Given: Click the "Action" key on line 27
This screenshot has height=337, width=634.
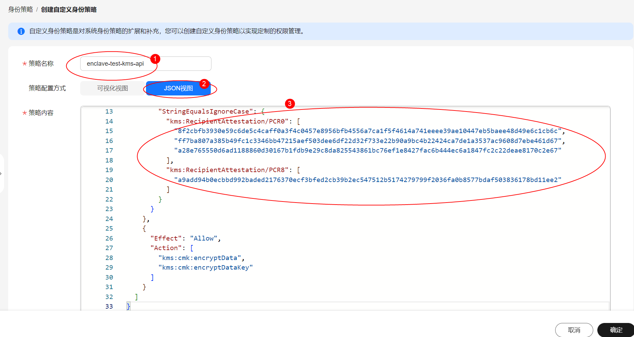Looking at the screenshot, I should coord(166,248).
